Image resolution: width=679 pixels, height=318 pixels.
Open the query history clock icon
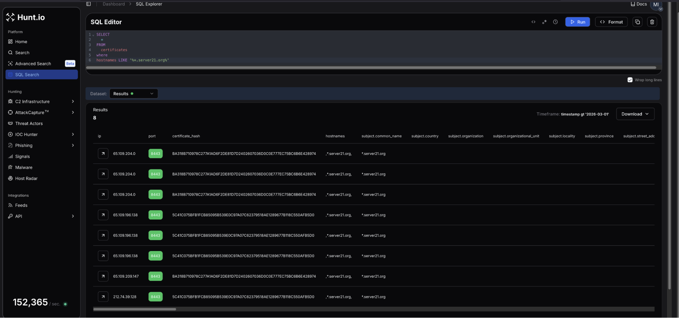(555, 22)
